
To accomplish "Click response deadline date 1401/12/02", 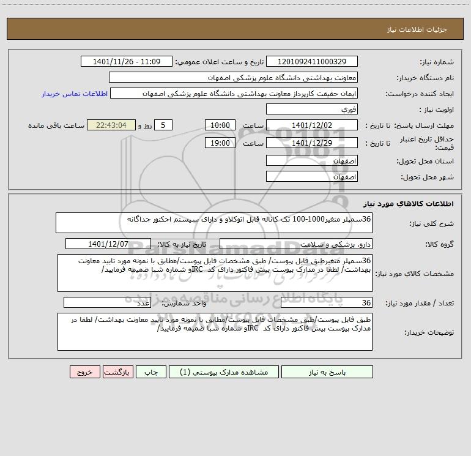I will (x=312, y=125).
